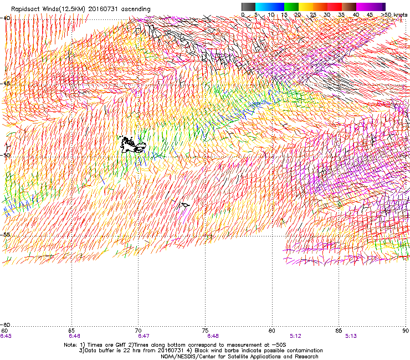Click the '-40' latitude axis label
Screen dimensions: 410x360
6,18
